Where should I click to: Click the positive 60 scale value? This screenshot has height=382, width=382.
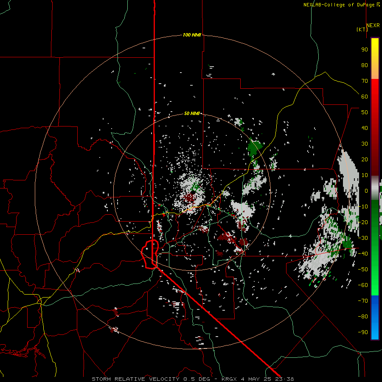tap(365, 96)
